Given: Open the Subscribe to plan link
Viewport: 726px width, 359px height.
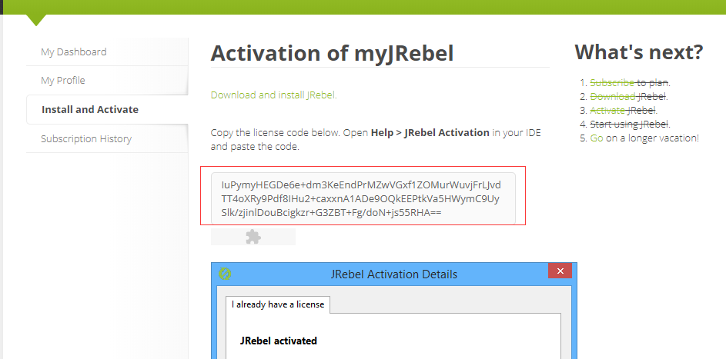Looking at the screenshot, I should point(612,83).
